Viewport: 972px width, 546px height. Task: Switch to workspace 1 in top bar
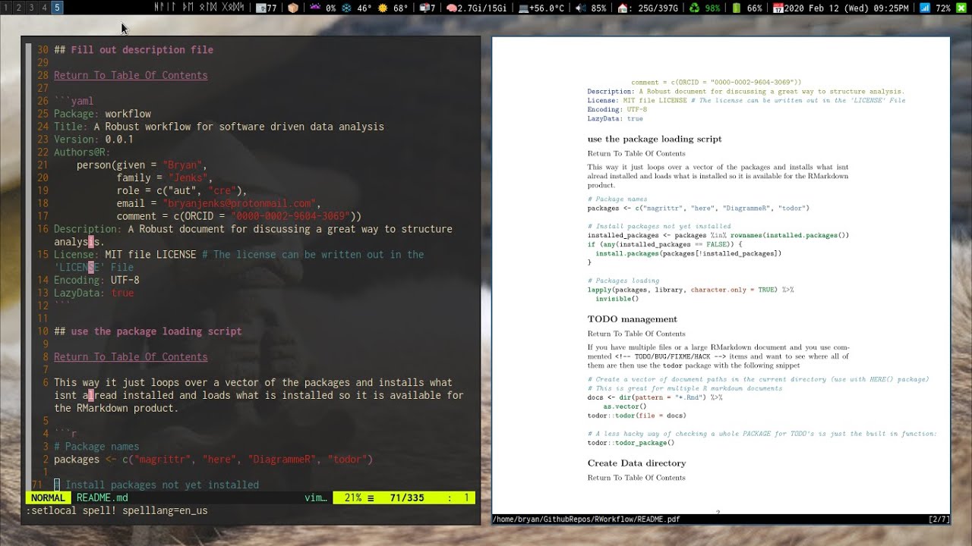(6, 8)
